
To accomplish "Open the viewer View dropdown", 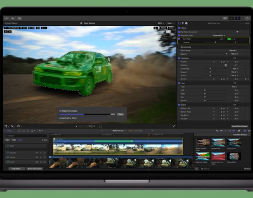I will (x=170, y=23).
